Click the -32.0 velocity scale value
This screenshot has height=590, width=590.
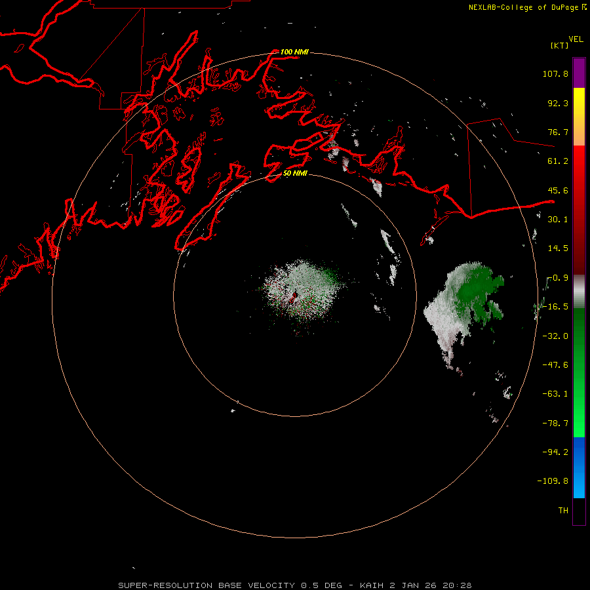(x=555, y=336)
